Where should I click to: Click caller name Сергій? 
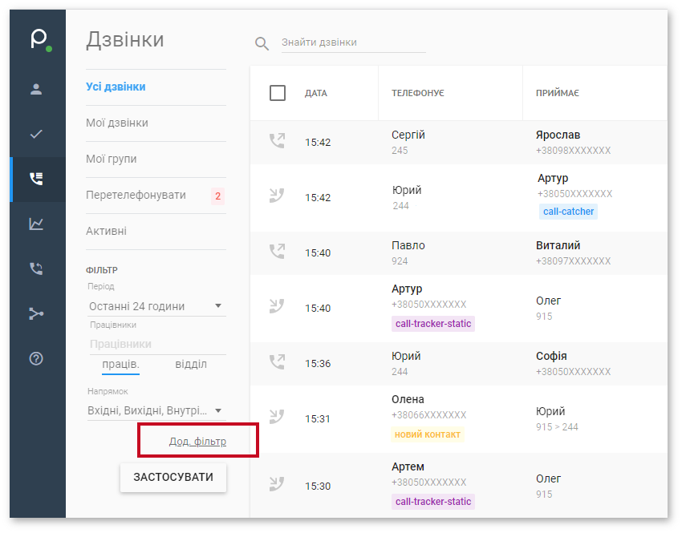tap(408, 135)
